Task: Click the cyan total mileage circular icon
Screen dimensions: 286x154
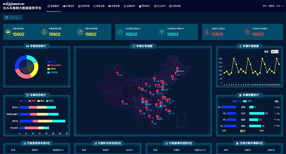Action: coord(120,32)
